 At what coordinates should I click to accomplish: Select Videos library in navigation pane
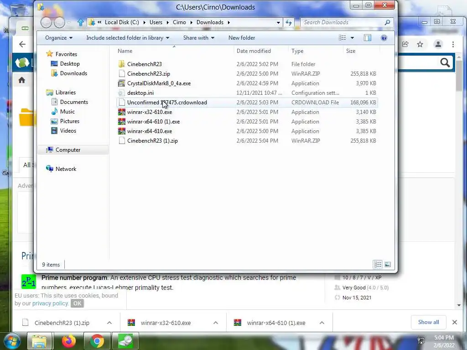(x=68, y=131)
